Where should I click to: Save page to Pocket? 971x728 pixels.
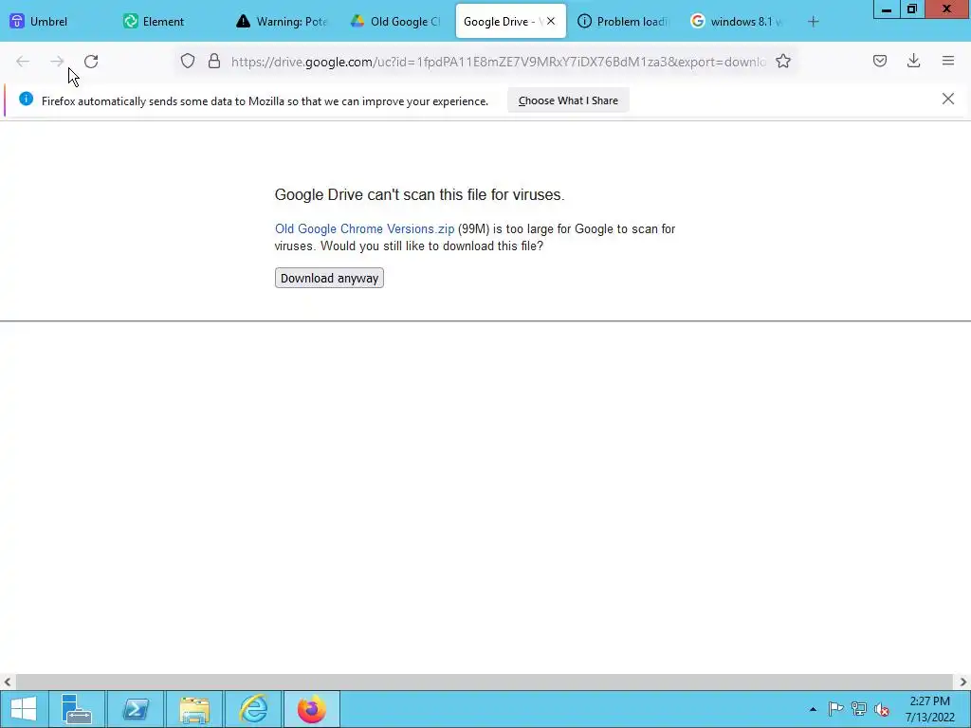(880, 61)
